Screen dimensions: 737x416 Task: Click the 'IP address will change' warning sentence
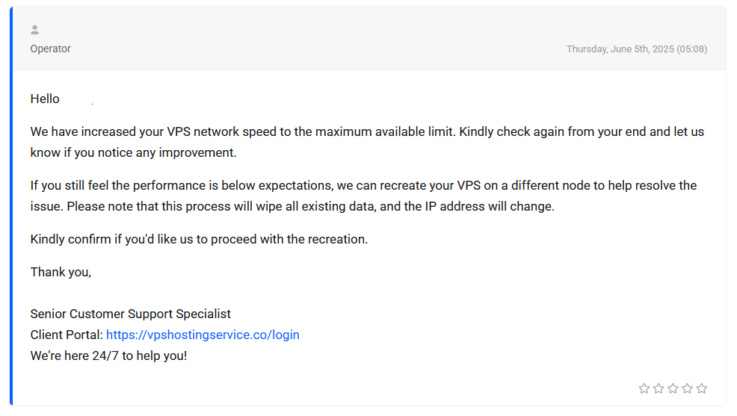311,206
